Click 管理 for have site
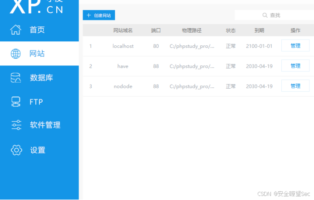Viewport: 314px width, 200px height. (295, 66)
